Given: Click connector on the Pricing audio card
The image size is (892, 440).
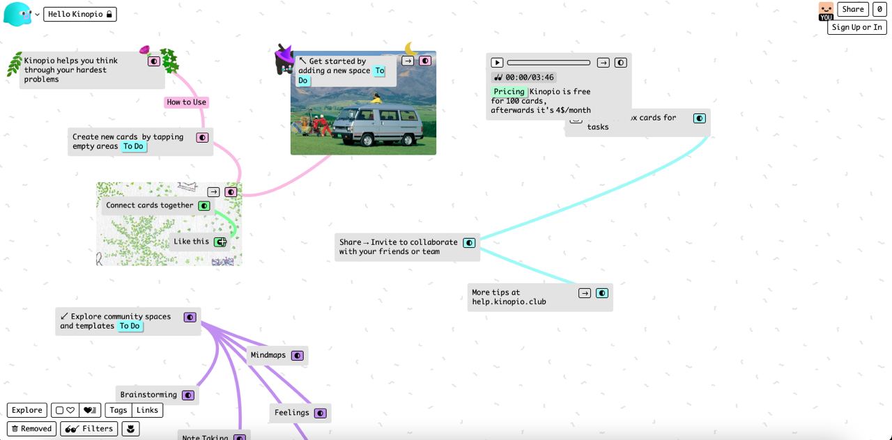Looking at the screenshot, I should [x=620, y=63].
